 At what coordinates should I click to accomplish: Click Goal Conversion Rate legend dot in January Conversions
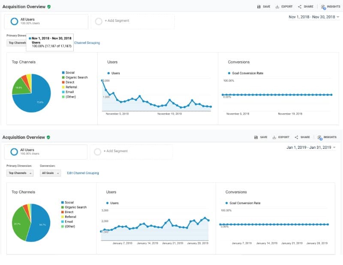(x=226, y=203)
